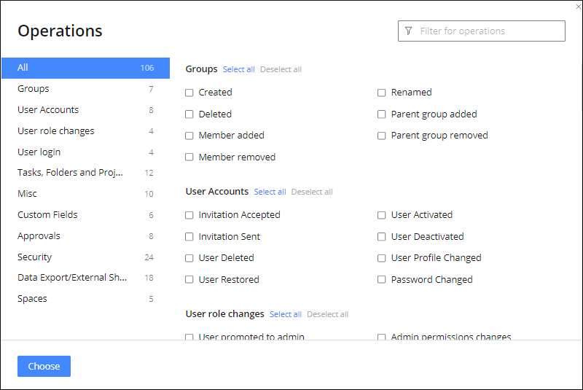Open the Security category in sidebar
583x390 pixels.
pos(35,257)
